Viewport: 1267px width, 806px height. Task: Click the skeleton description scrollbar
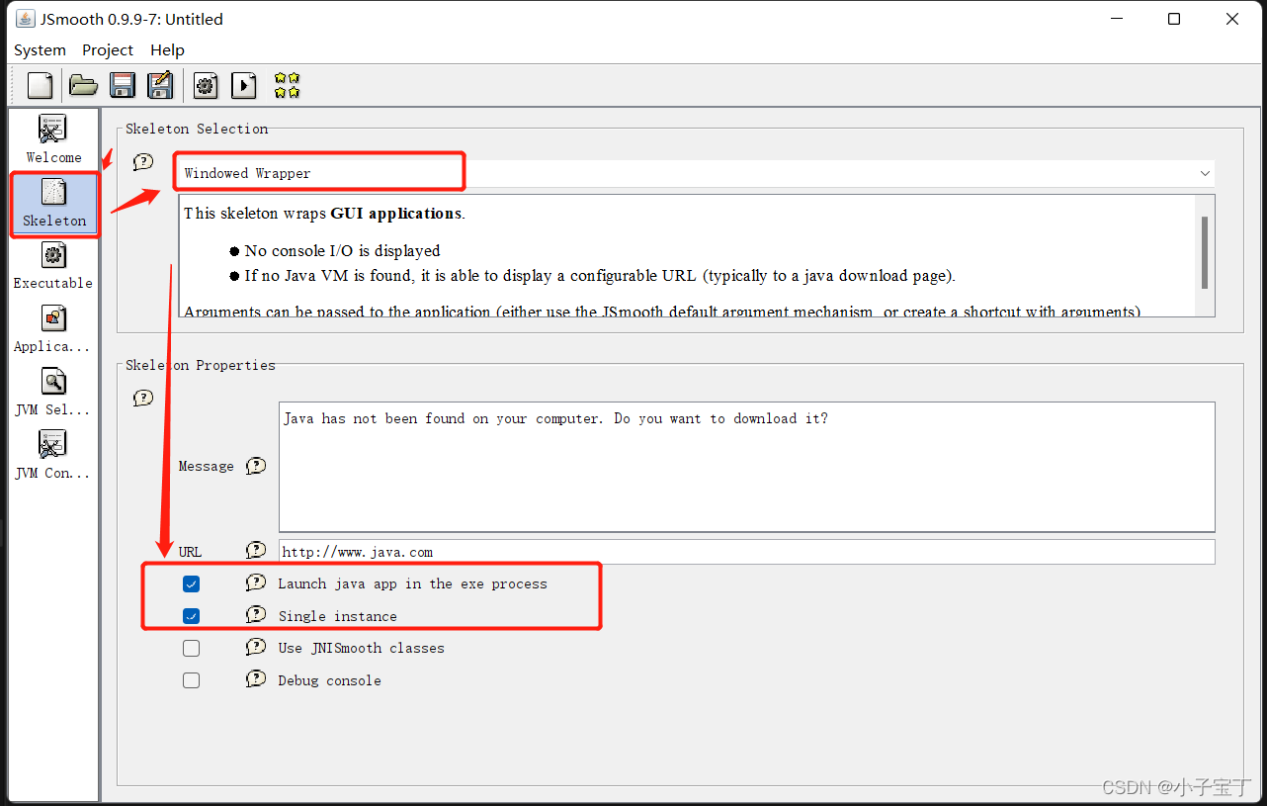point(1205,252)
